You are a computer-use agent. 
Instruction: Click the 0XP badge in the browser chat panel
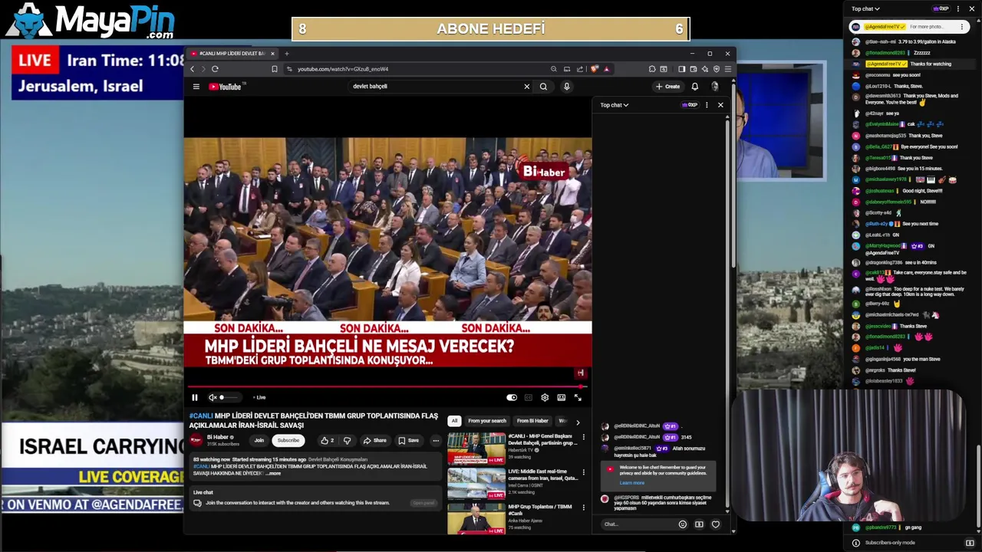tap(690, 105)
